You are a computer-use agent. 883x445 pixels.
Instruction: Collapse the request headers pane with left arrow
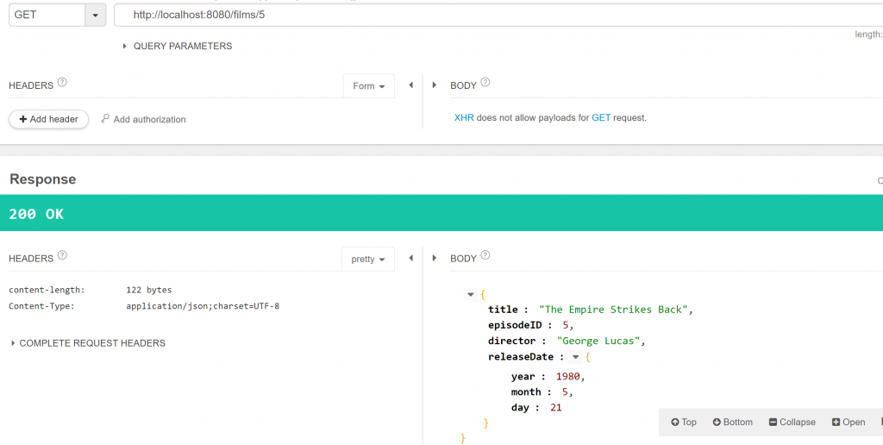pos(410,85)
